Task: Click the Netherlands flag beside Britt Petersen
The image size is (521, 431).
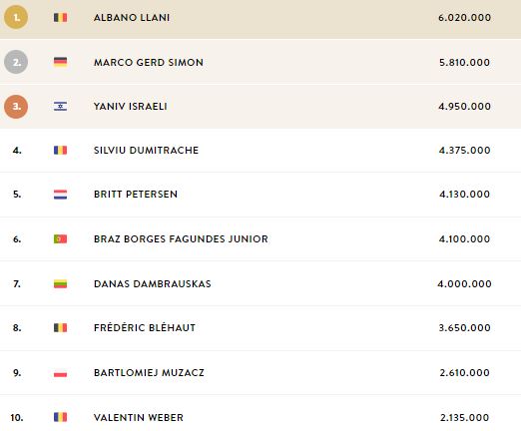Action: (60, 195)
